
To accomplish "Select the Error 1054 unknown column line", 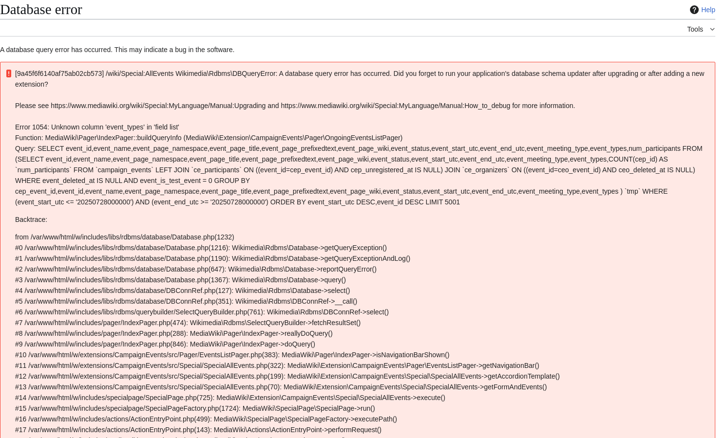I will click(x=97, y=127).
